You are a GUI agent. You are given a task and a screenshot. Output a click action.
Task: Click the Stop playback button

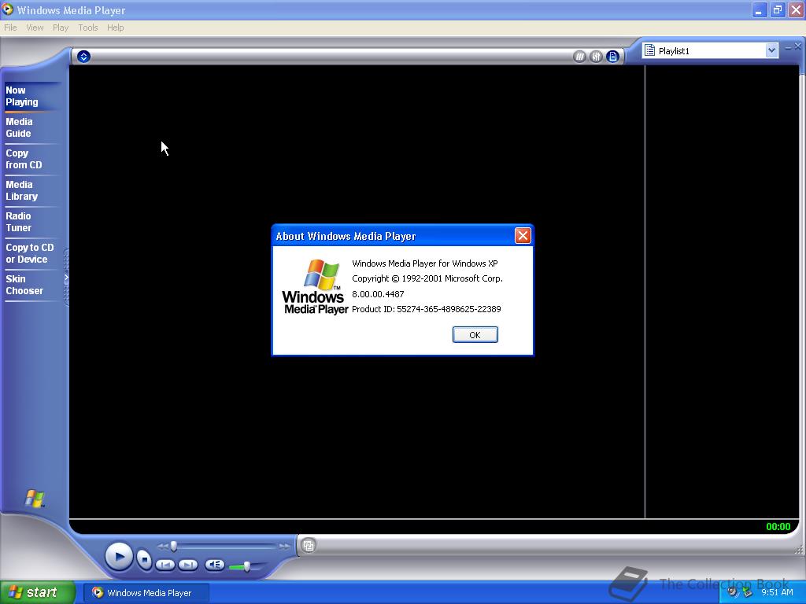coord(145,559)
